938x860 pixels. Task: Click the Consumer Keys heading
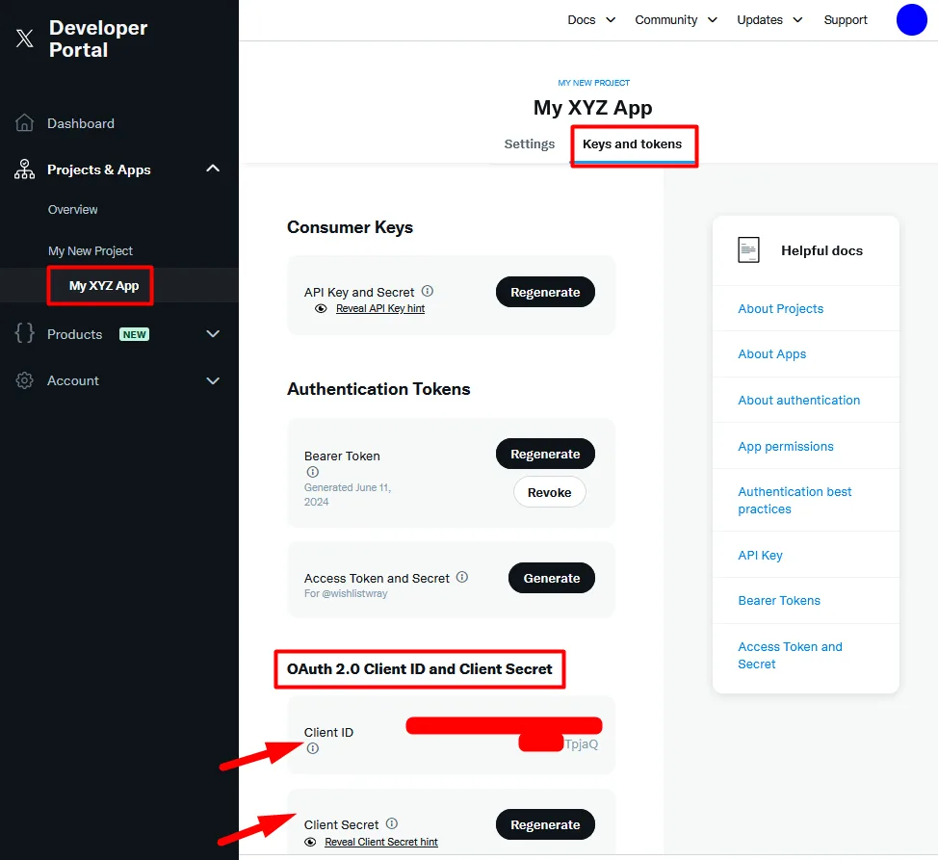[x=350, y=227]
